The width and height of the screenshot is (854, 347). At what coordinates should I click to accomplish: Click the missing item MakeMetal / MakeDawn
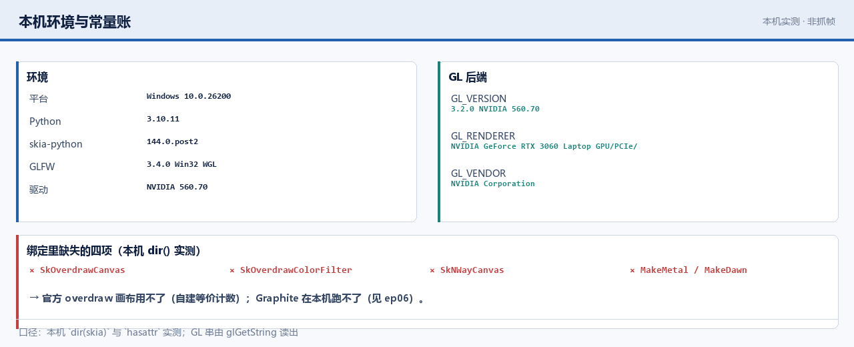point(689,270)
